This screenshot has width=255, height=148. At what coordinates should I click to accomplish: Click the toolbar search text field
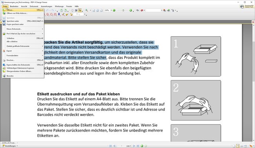pyautogui.click(x=153, y=11)
